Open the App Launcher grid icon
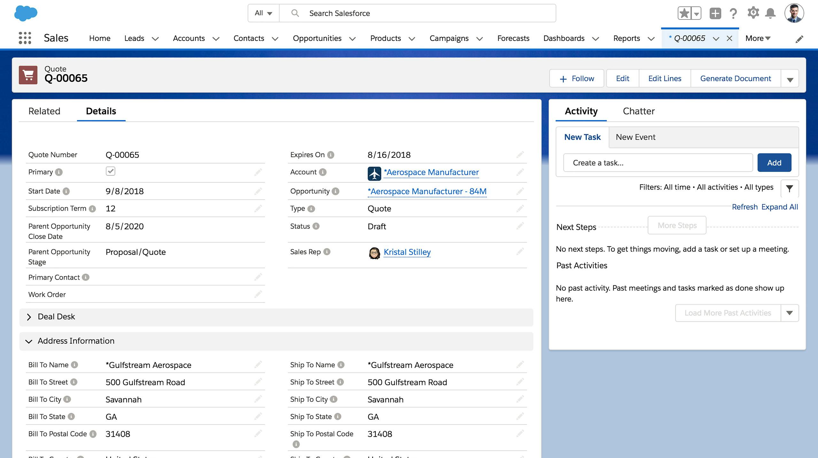This screenshot has height=458, width=818. pyautogui.click(x=25, y=38)
